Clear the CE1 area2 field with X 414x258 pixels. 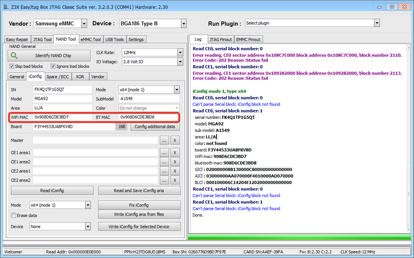tap(175, 162)
